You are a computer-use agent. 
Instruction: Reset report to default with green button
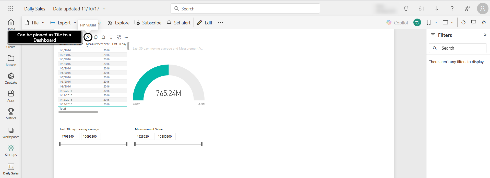pos(417,23)
